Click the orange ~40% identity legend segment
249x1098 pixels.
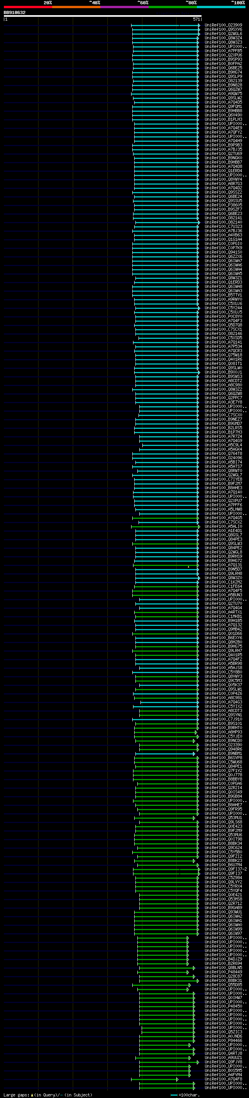[76, 7]
